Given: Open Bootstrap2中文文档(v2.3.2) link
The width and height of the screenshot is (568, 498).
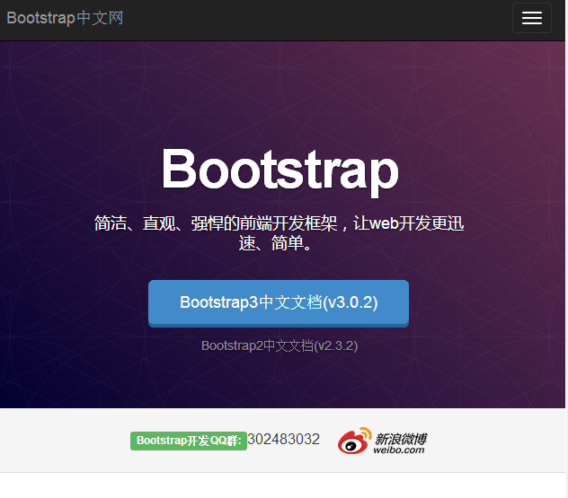Looking at the screenshot, I should tap(280, 345).
